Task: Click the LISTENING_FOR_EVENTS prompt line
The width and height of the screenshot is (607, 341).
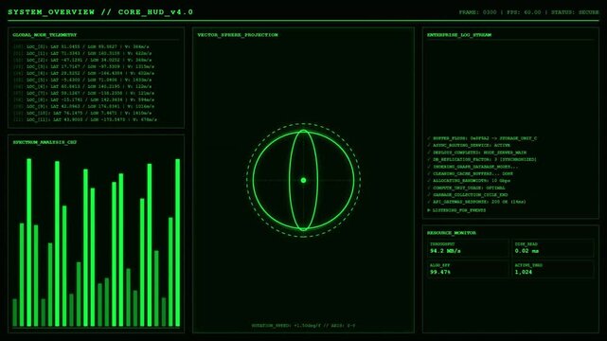Action: 456,210
